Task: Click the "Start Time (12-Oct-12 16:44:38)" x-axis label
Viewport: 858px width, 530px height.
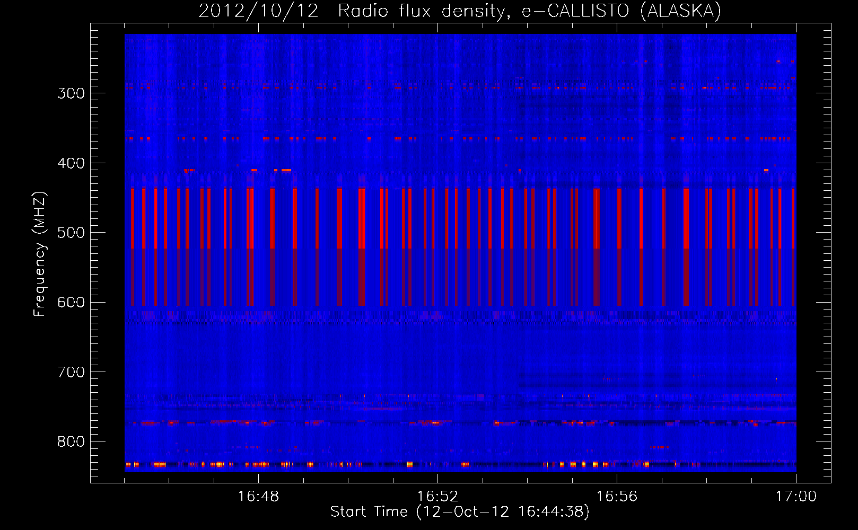Action: pos(460,512)
